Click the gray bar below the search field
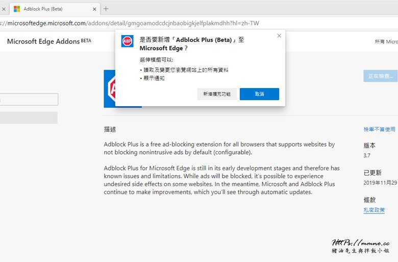The width and height of the screenshot is (398, 262). (x=29, y=118)
